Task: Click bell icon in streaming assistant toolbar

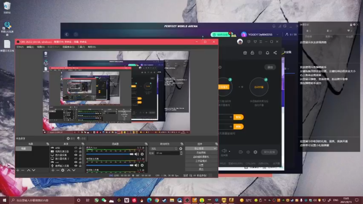Action: click(267, 53)
